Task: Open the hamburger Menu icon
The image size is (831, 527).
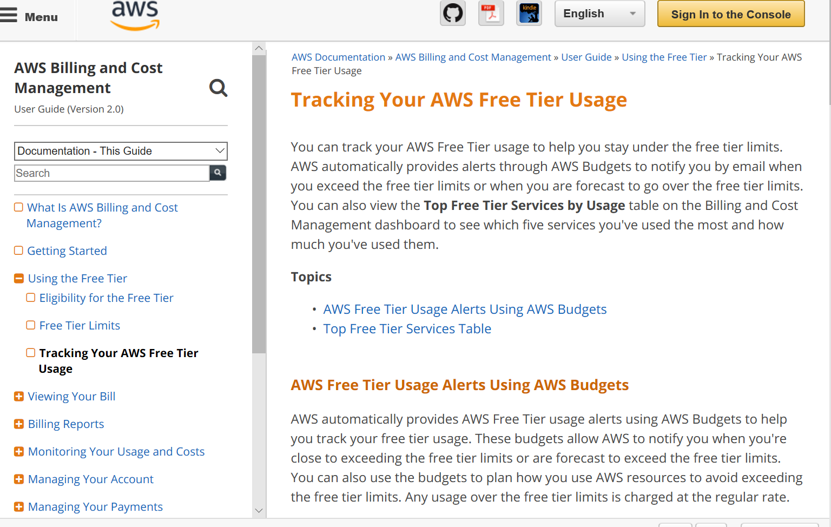Action: click(x=9, y=15)
